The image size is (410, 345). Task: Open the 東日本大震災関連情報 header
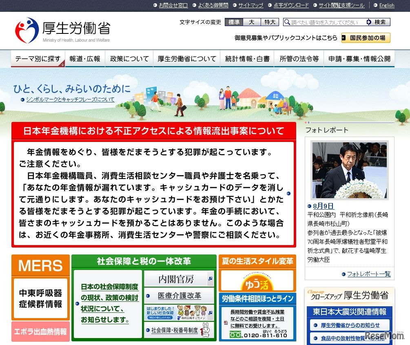[x=349, y=312]
